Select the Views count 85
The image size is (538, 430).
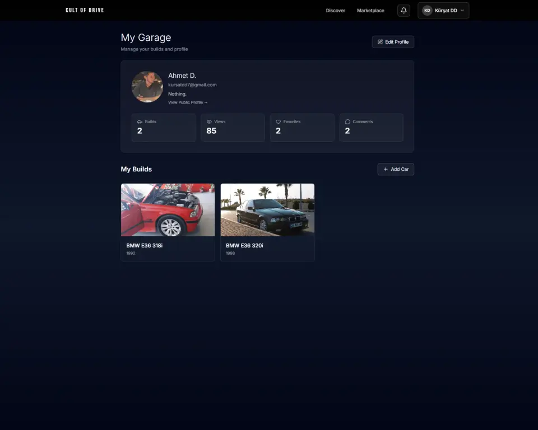pos(211,130)
